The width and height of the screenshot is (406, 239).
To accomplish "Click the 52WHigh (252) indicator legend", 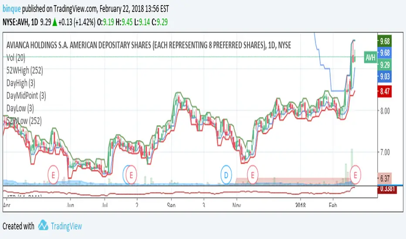I will [x=24, y=70].
